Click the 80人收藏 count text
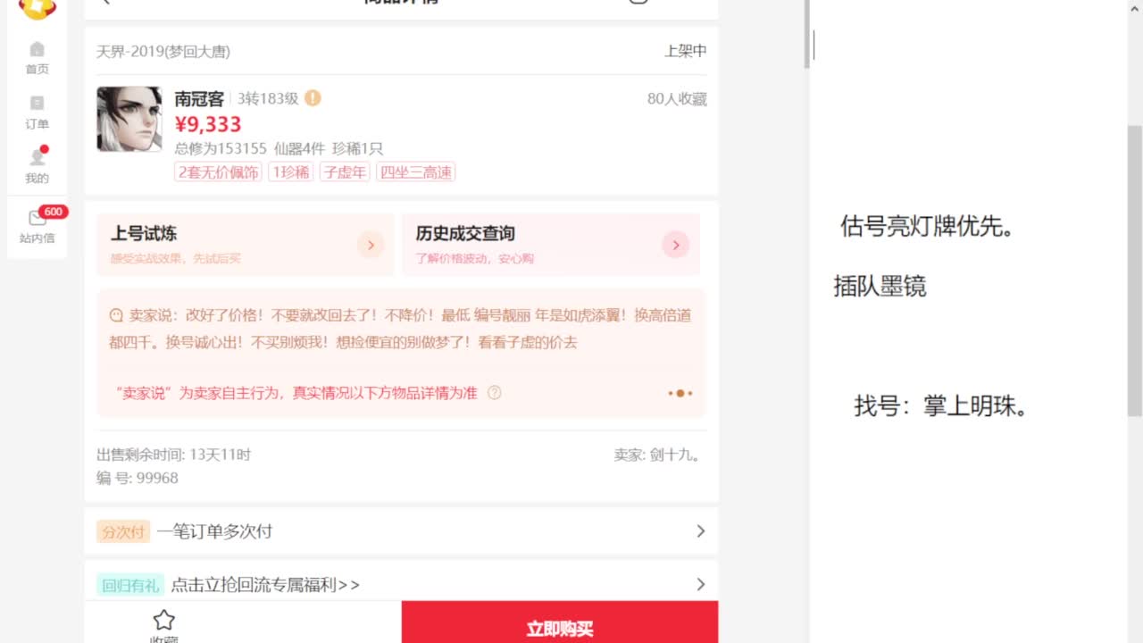Viewport: 1143px width, 643px height. (x=677, y=99)
